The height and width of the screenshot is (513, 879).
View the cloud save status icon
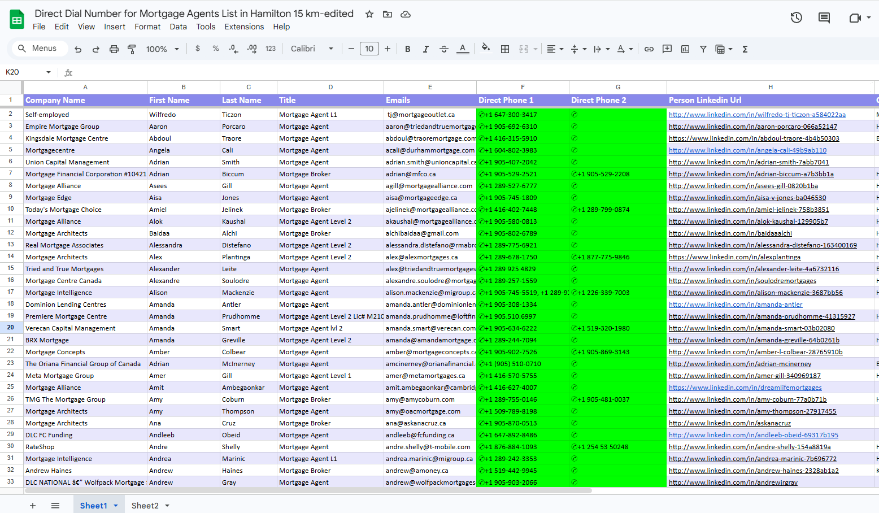point(406,14)
